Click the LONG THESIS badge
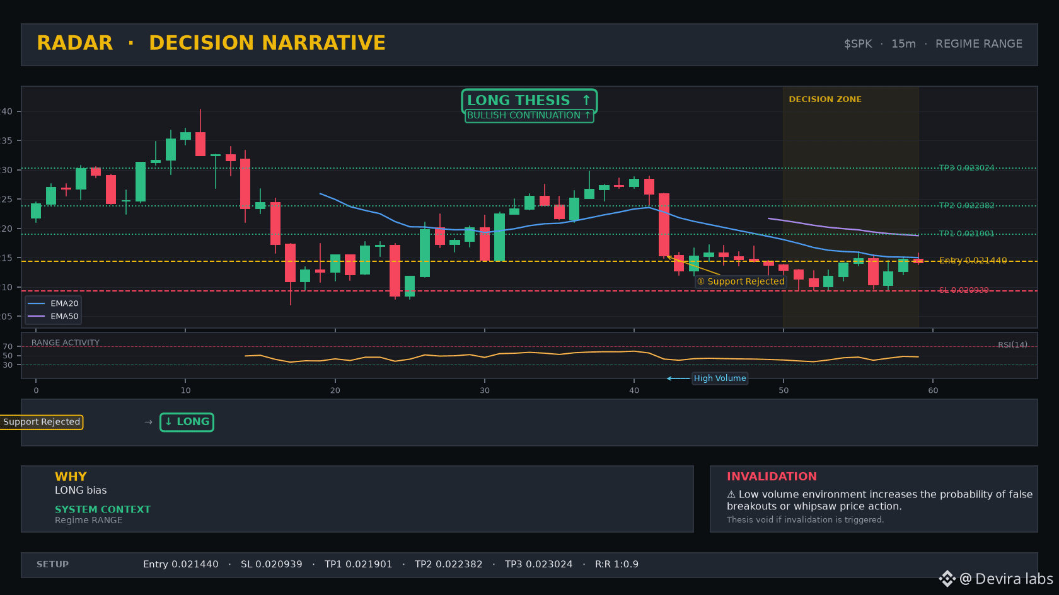 (x=529, y=100)
